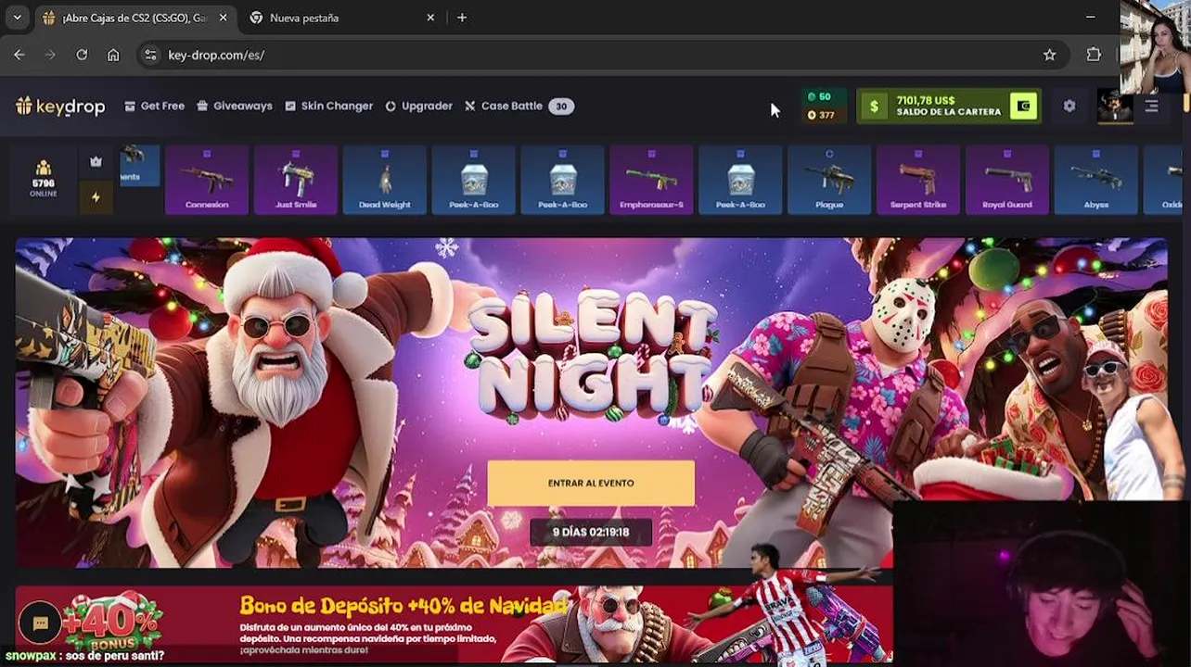Click the browser forward arrow

tap(50, 55)
